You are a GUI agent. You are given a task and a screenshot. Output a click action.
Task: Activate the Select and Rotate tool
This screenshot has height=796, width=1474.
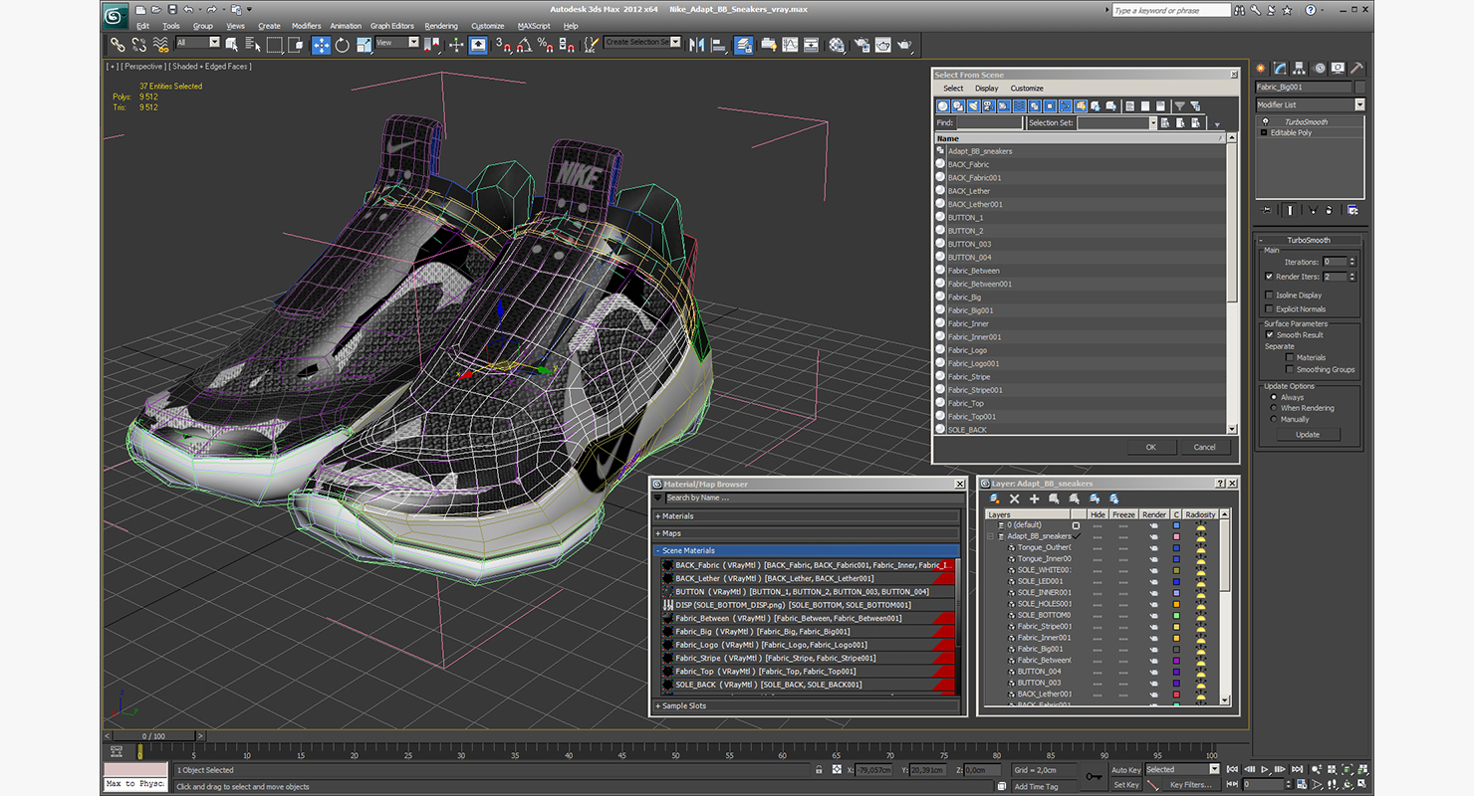pos(343,45)
